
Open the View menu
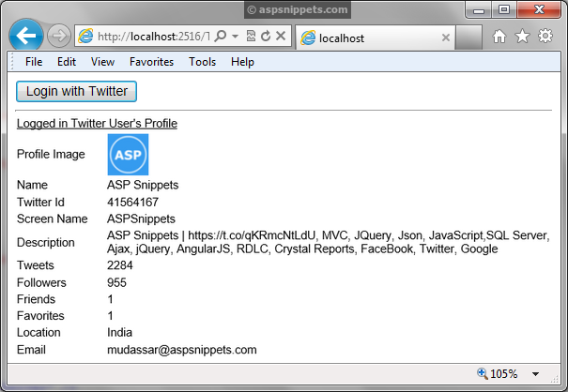103,62
